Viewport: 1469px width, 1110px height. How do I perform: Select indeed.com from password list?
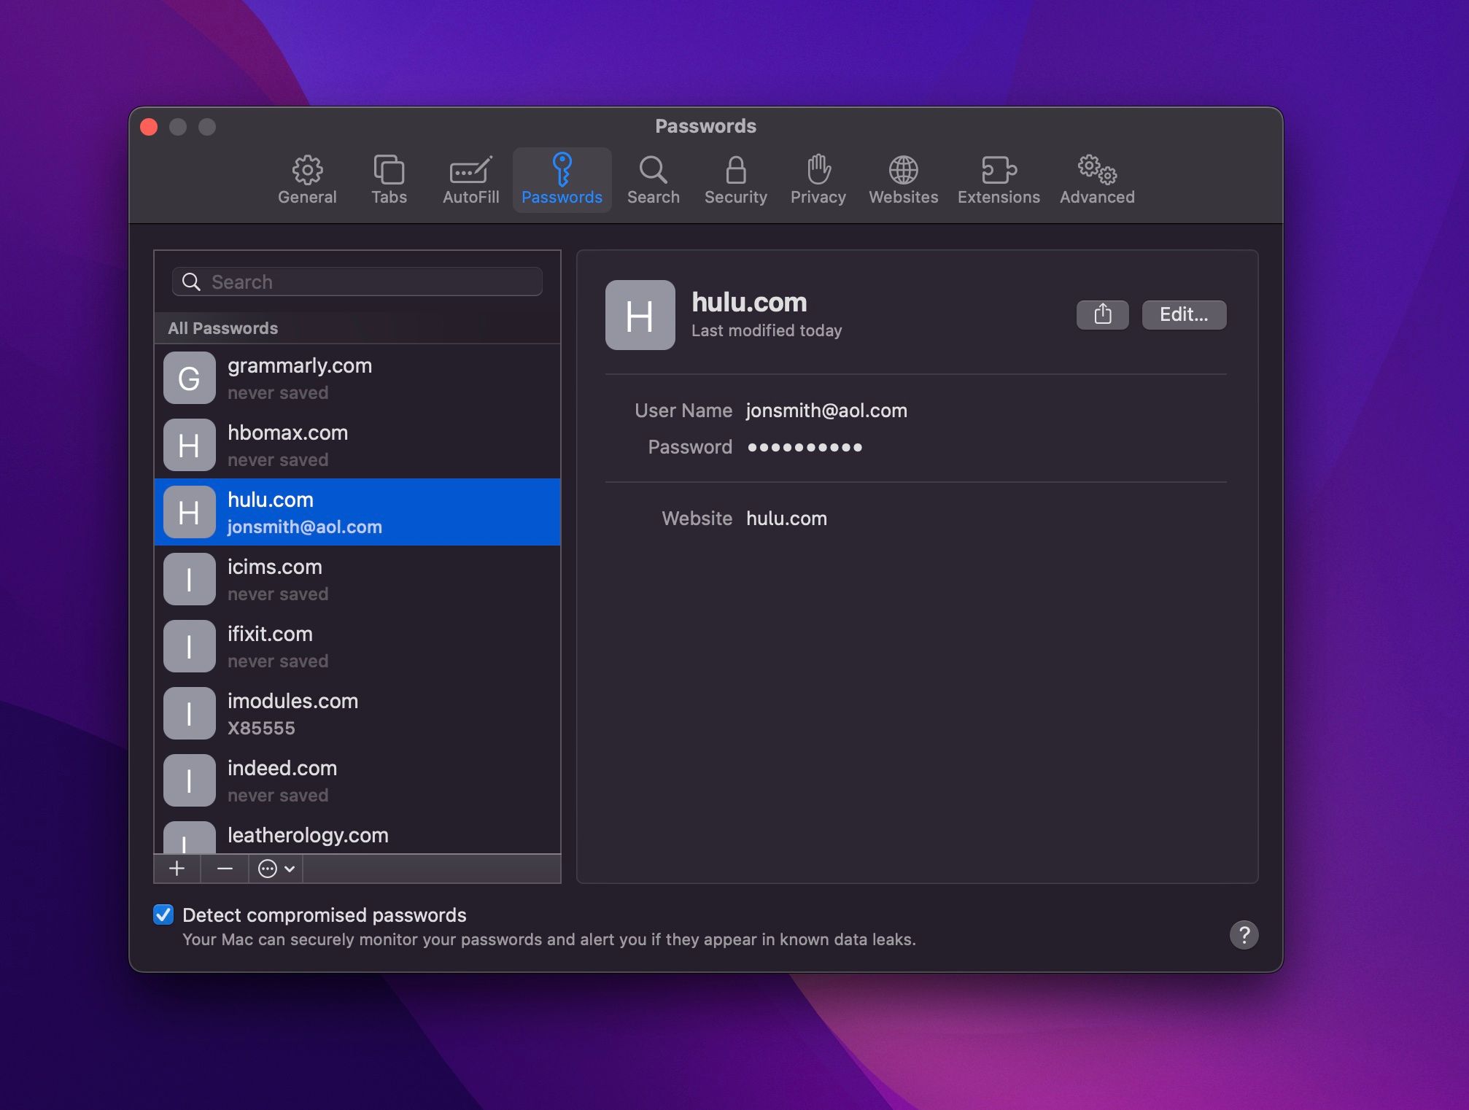(x=358, y=779)
